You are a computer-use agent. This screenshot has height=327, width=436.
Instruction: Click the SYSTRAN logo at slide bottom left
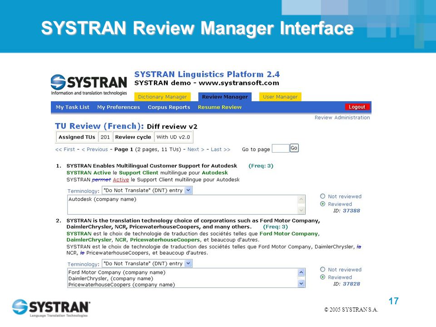click(51, 308)
